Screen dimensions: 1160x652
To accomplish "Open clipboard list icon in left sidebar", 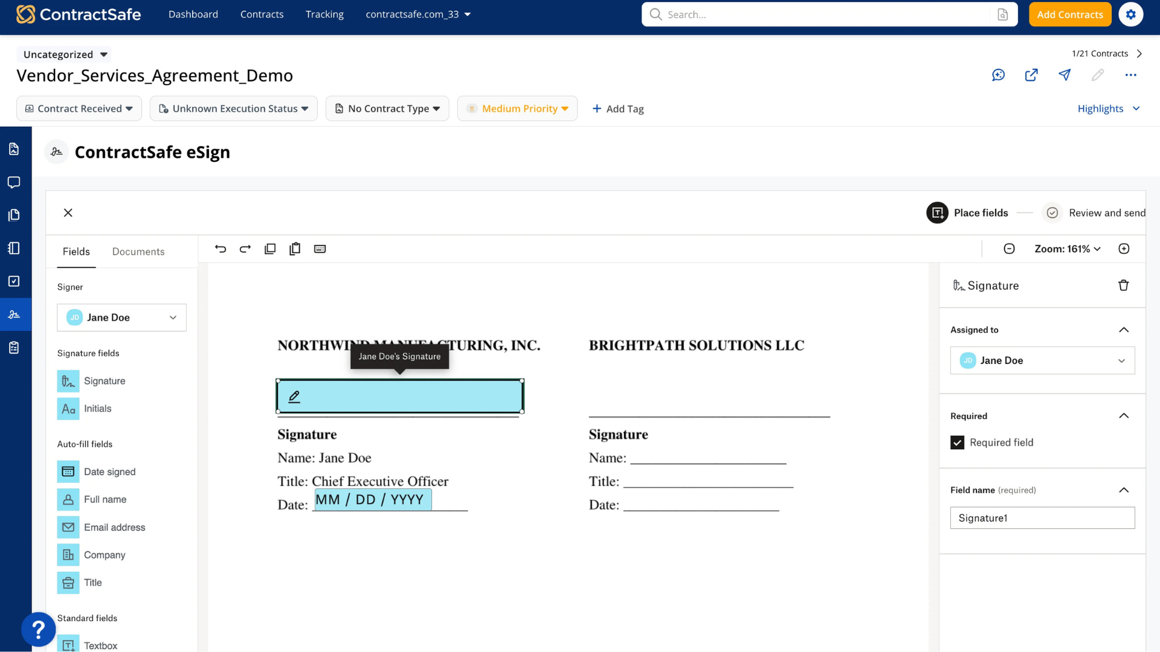I will click(14, 348).
